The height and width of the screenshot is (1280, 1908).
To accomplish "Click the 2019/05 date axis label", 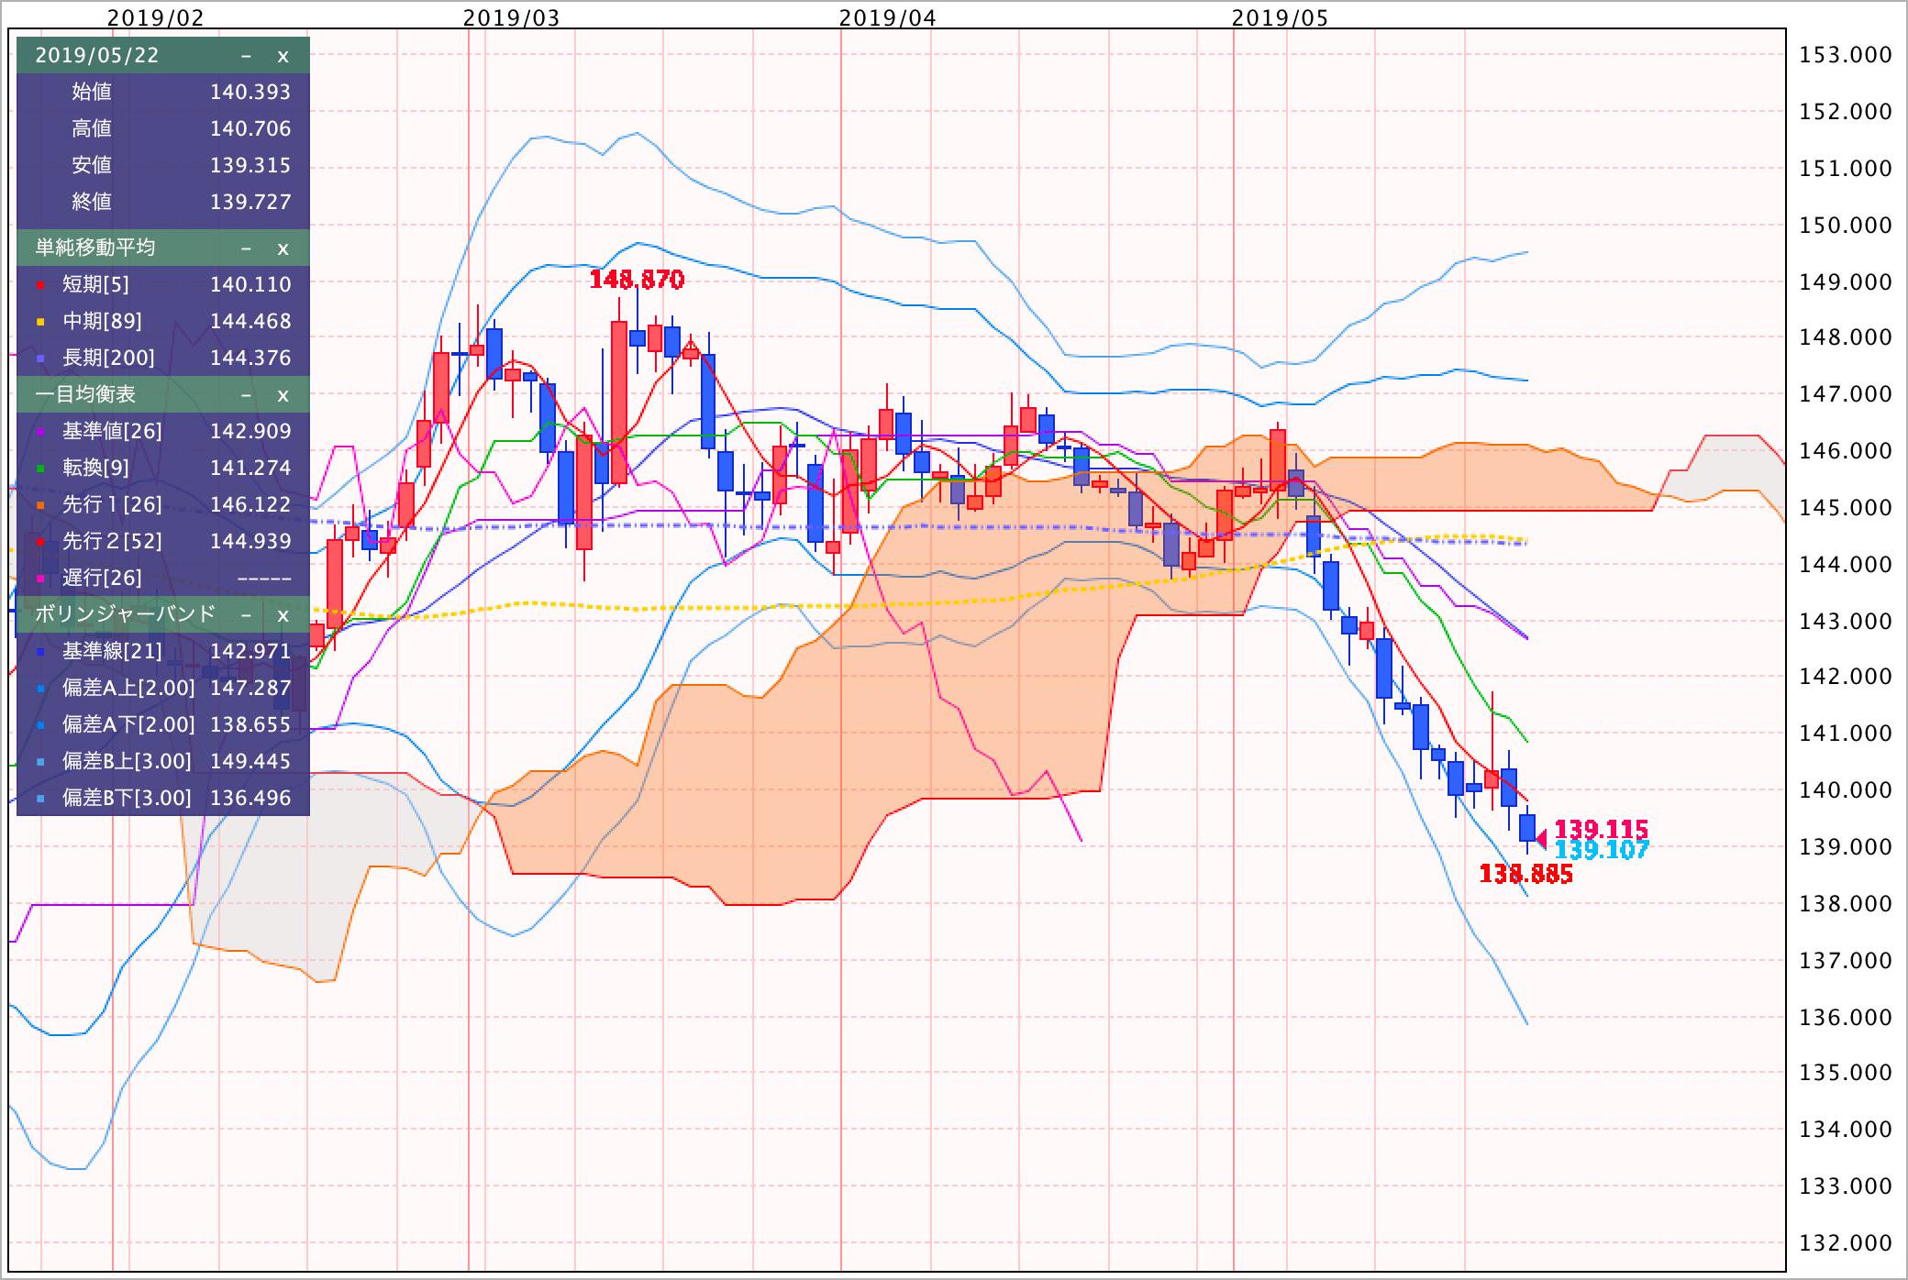I will 1280,17.
